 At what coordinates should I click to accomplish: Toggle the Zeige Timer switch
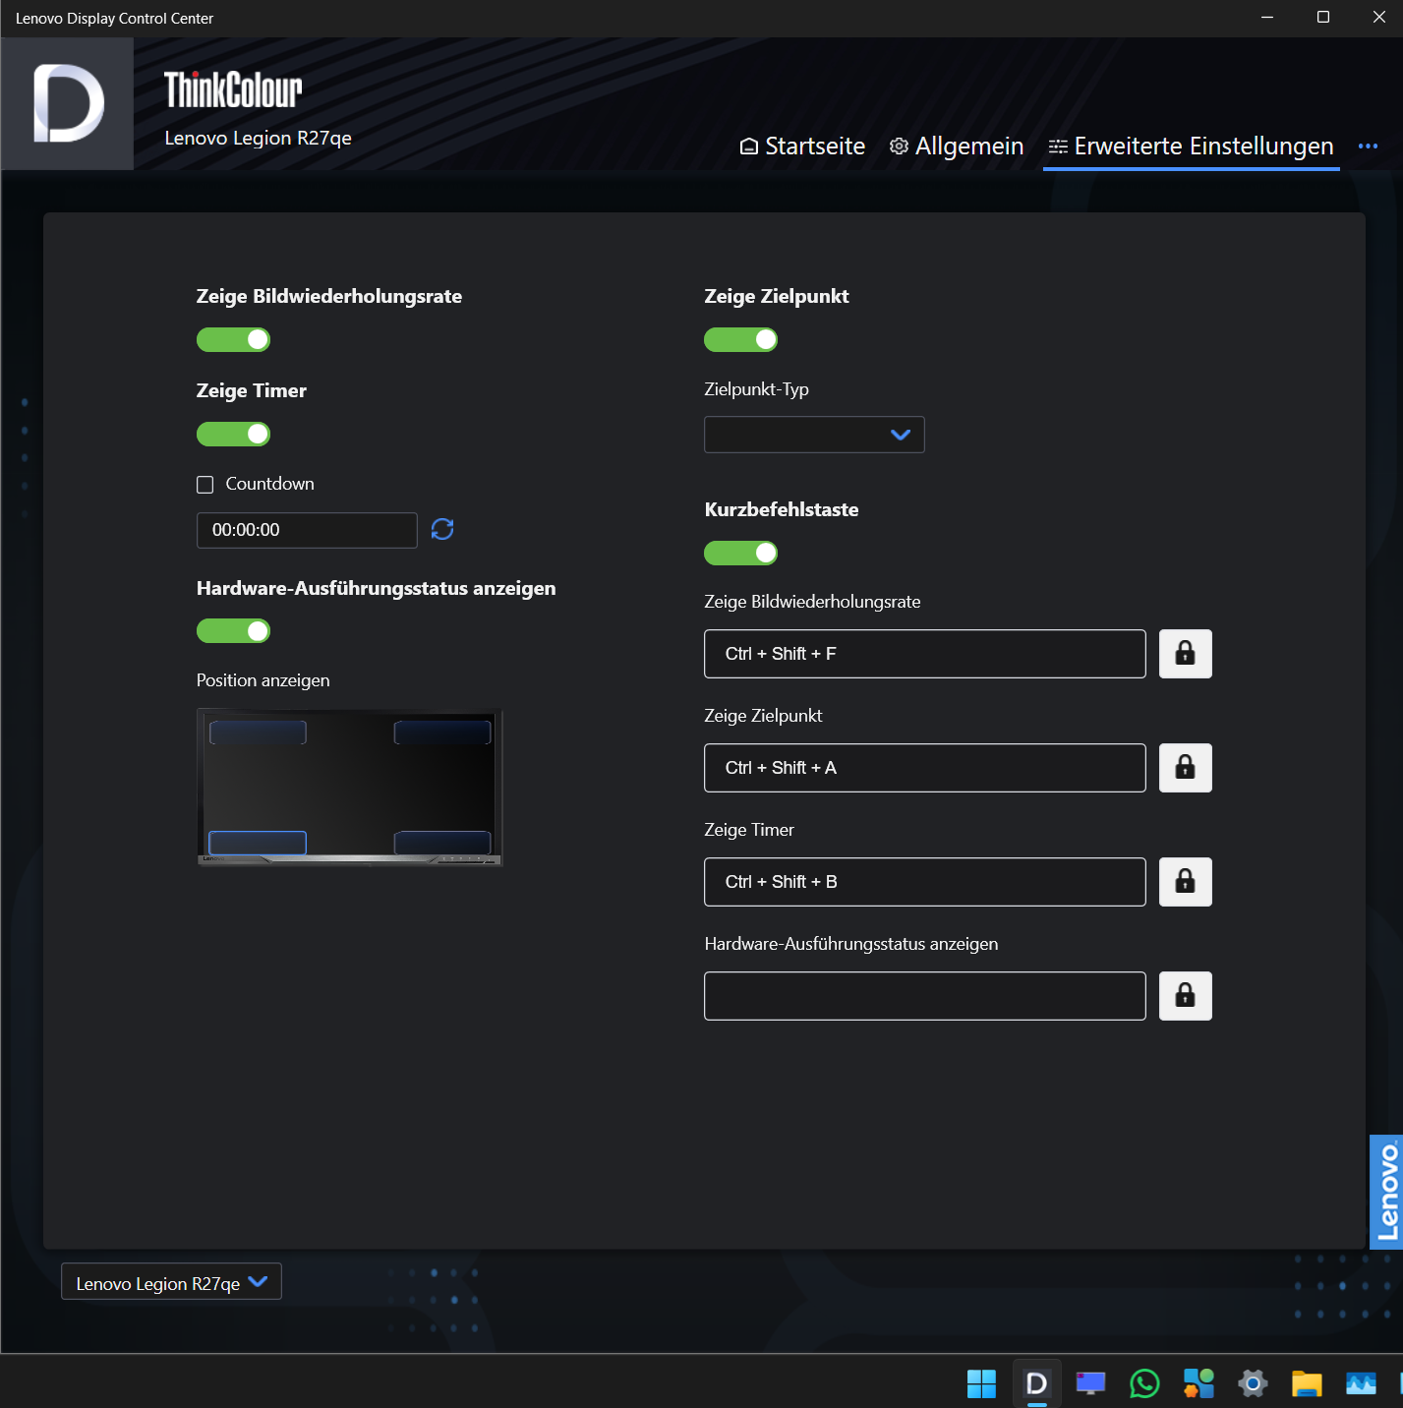234,434
